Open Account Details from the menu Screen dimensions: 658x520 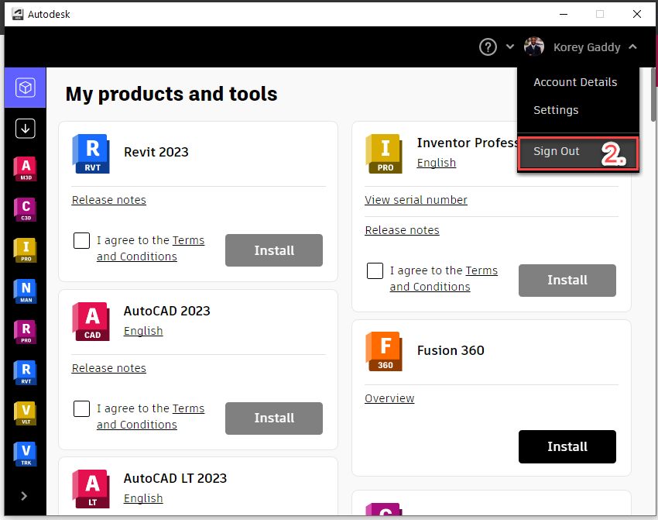coord(575,81)
